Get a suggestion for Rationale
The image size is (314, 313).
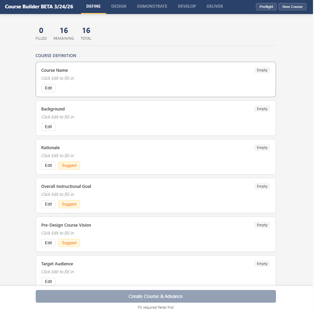(69, 166)
